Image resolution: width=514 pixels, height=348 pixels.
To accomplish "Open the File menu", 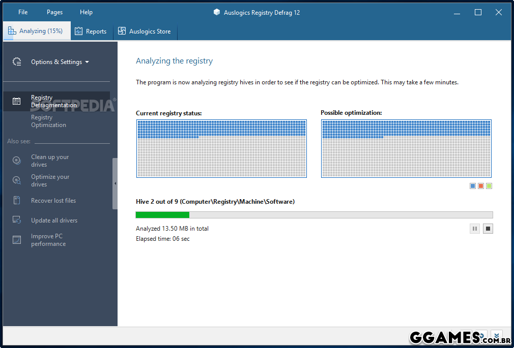I will [x=23, y=12].
